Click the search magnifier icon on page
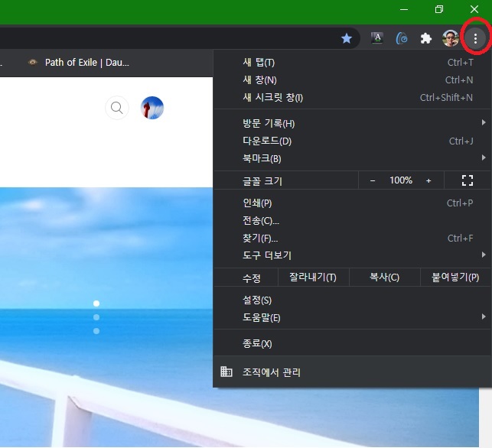The height and width of the screenshot is (448, 492). 117,108
